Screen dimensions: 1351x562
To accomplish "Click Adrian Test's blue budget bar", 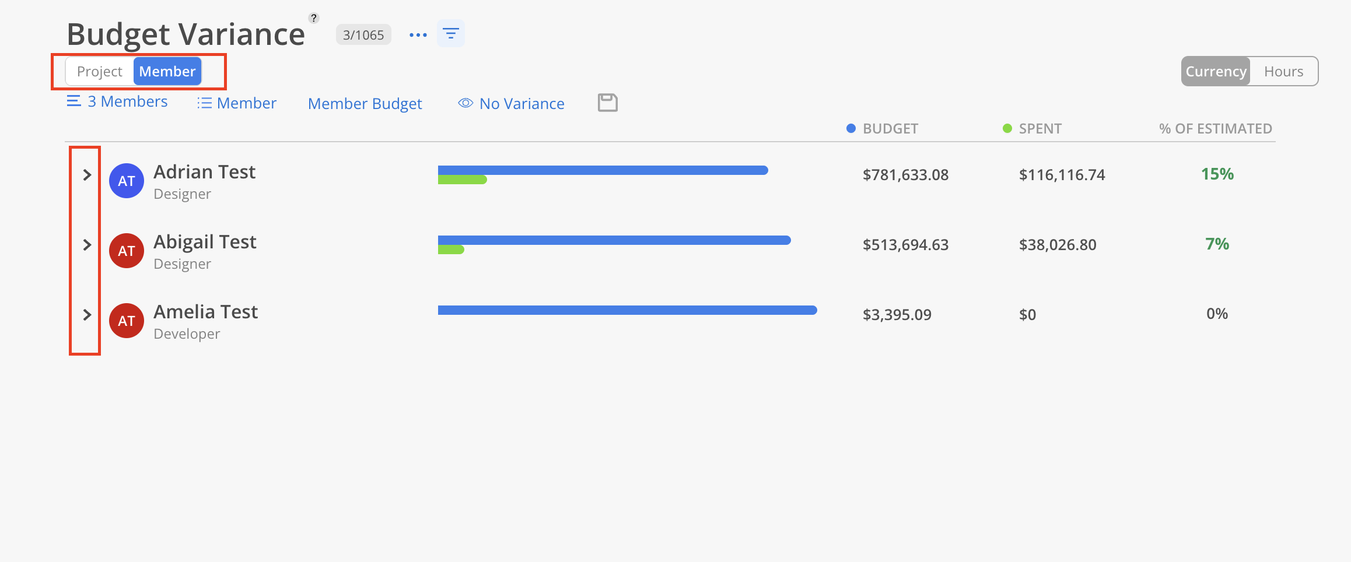I will [x=603, y=170].
